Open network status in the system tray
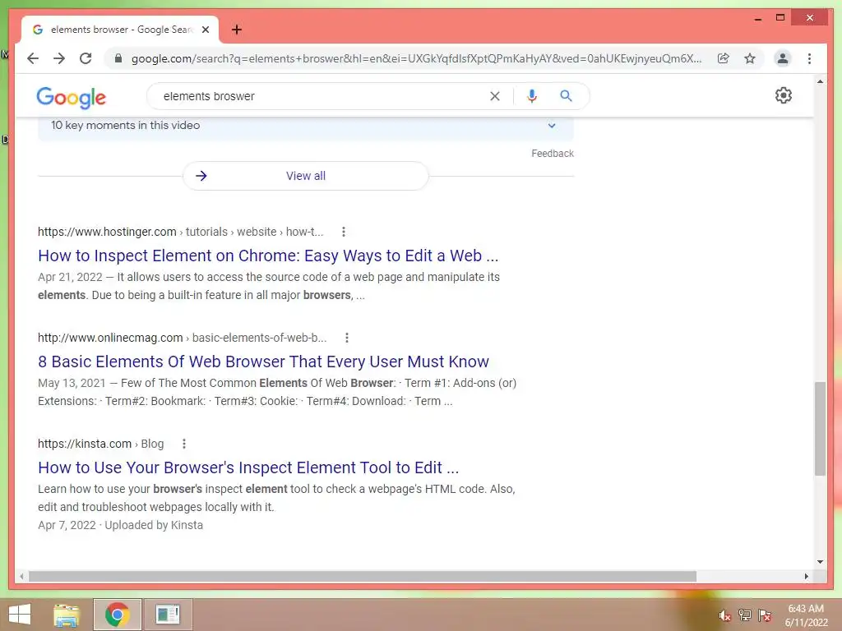This screenshot has height=631, width=842. coord(745,615)
